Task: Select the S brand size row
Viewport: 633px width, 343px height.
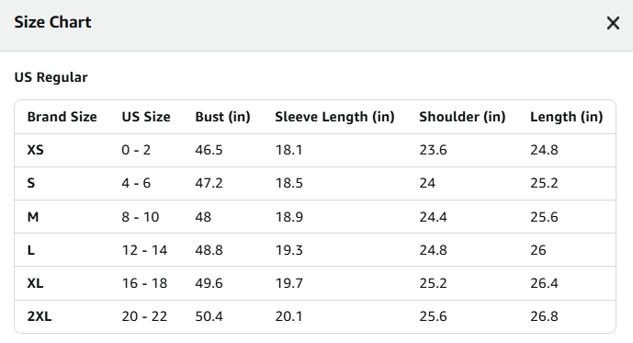Action: tap(315, 183)
